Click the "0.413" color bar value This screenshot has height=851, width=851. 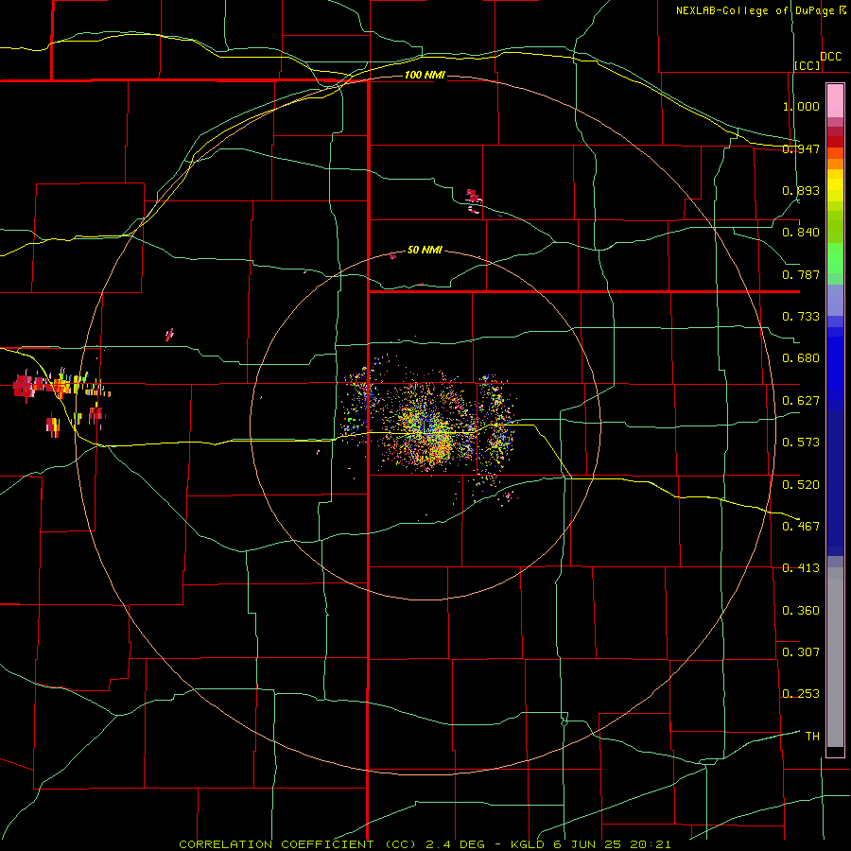801,568
